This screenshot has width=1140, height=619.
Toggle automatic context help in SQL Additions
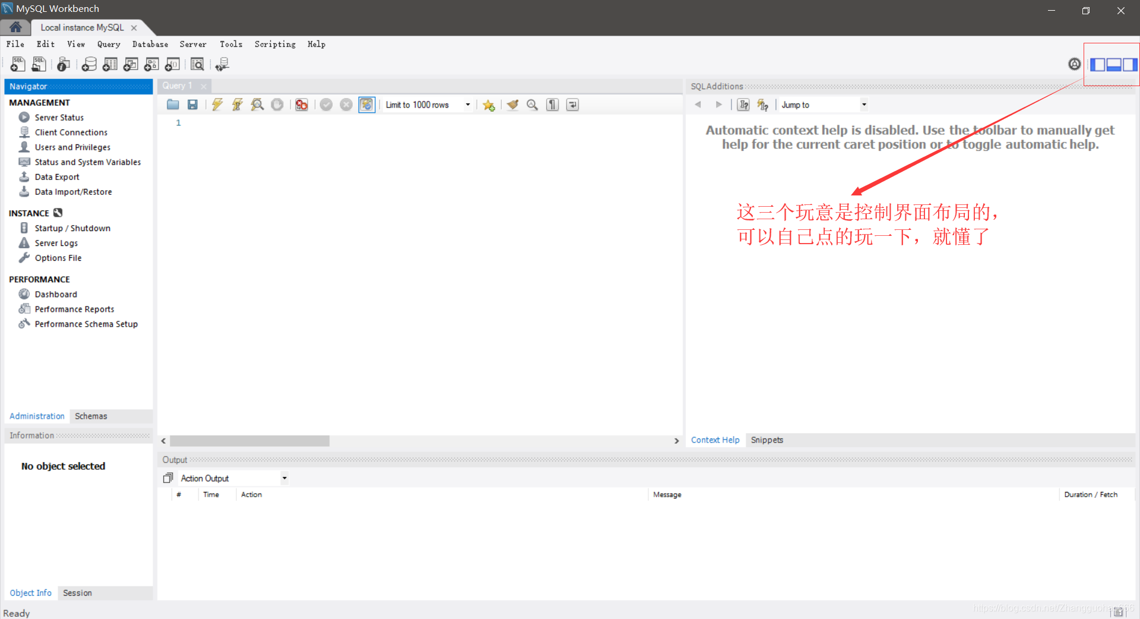pos(762,105)
